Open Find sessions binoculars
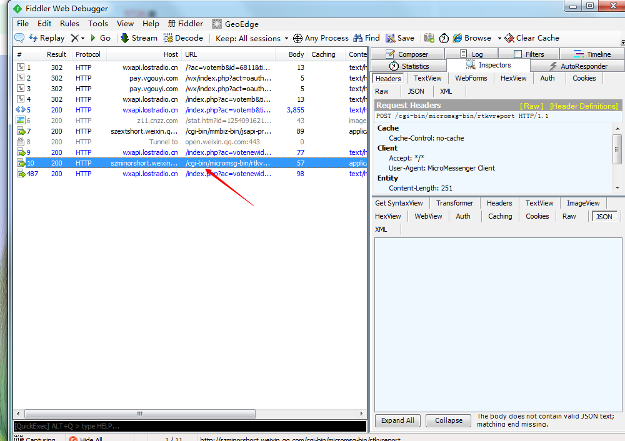This screenshot has height=441, width=625. pyautogui.click(x=366, y=38)
